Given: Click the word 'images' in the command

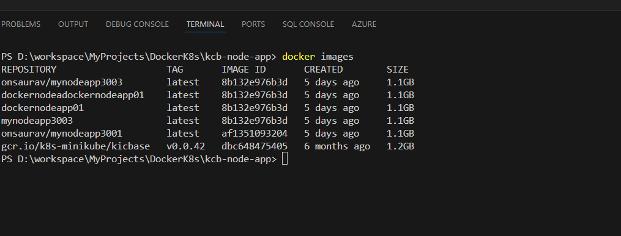Looking at the screenshot, I should click(337, 57).
